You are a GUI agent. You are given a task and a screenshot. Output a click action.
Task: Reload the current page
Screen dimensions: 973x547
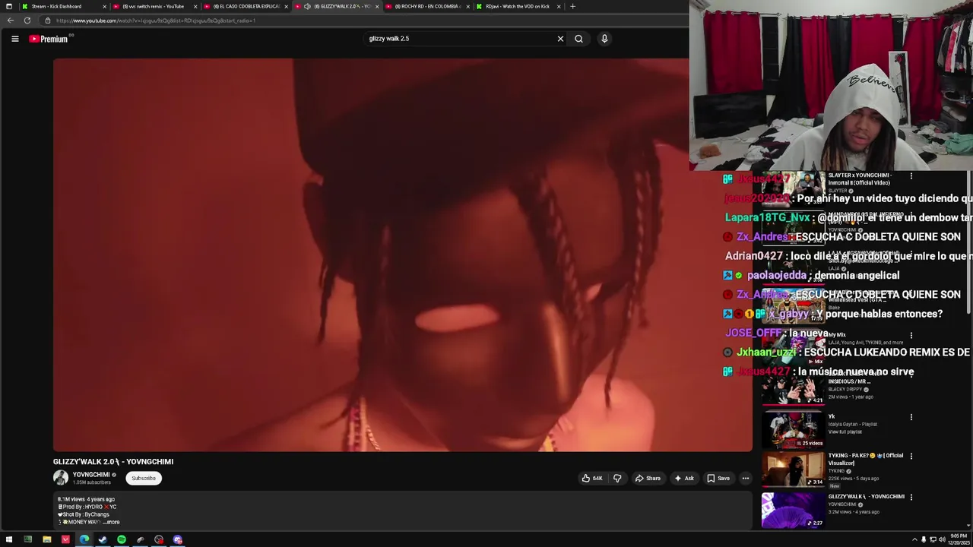point(27,21)
